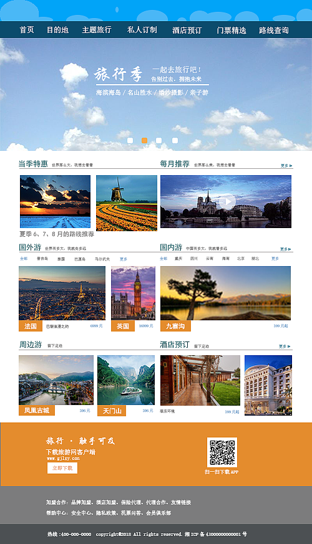Select 北京 filter under 国内游
The width and height of the screenshot is (312, 544).
pyautogui.click(x=241, y=259)
